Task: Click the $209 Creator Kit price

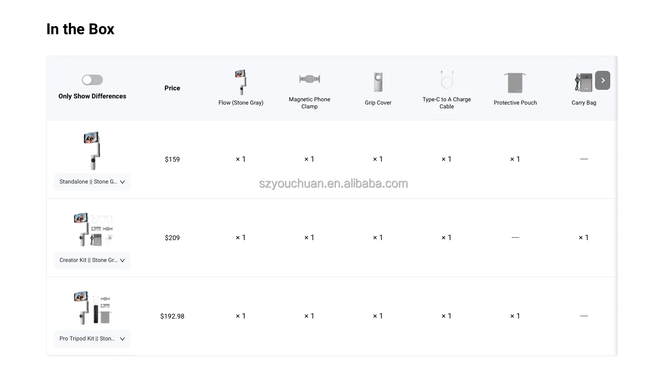Action: pos(172,238)
